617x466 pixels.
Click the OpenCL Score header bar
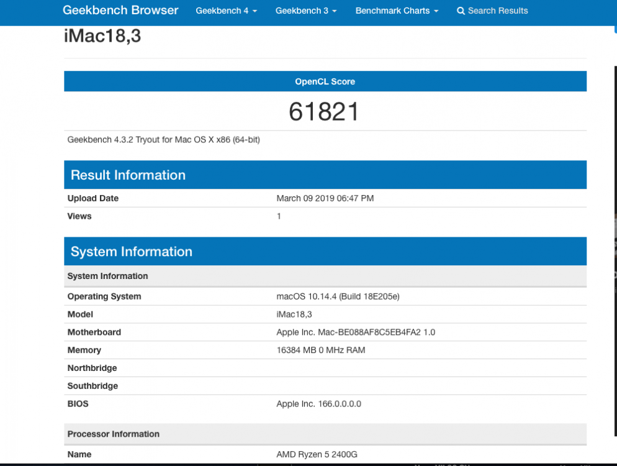click(x=325, y=81)
